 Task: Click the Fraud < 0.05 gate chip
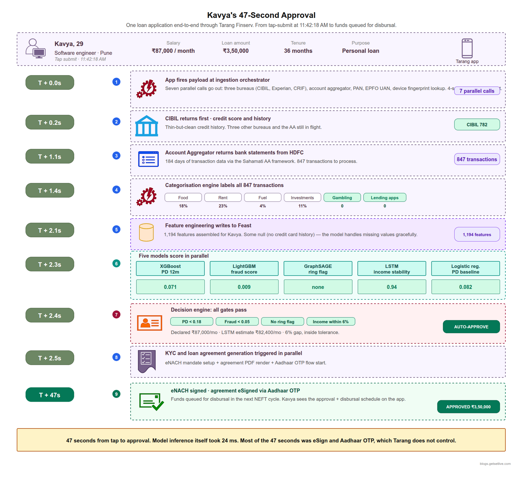[237, 322]
